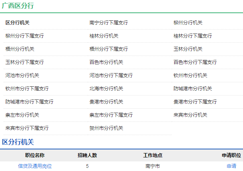Select 梧州分行机关 link

tap(20, 49)
